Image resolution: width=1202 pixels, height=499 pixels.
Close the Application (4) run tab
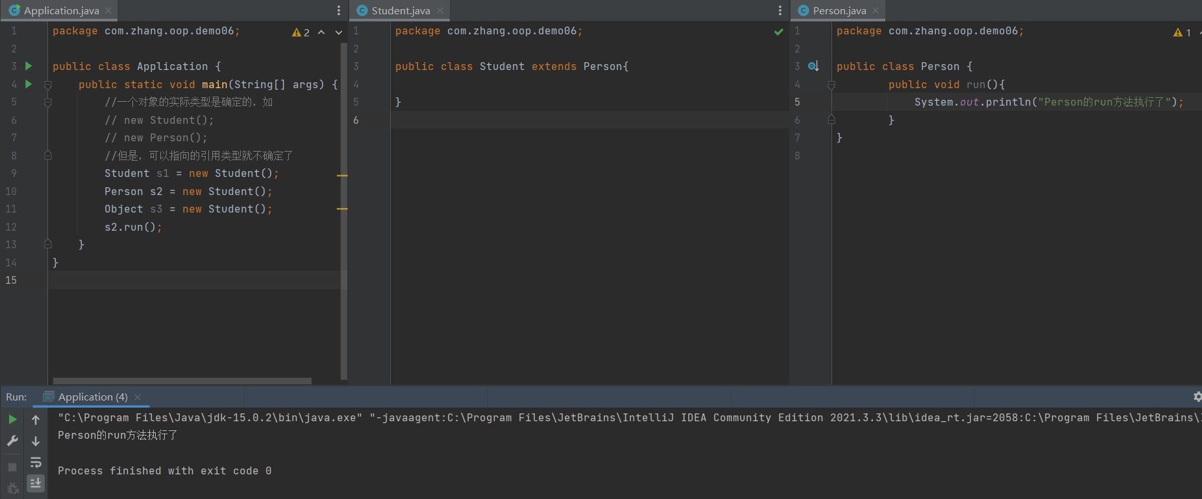138,397
